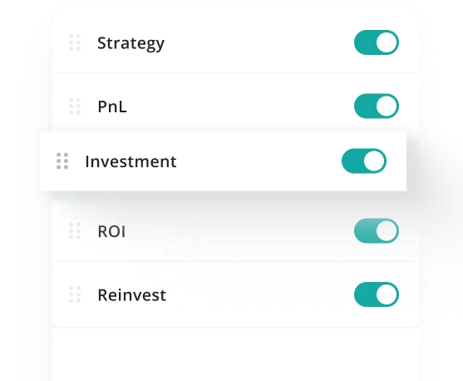Click the ROI row drag handle
463x381 pixels.
click(75, 231)
